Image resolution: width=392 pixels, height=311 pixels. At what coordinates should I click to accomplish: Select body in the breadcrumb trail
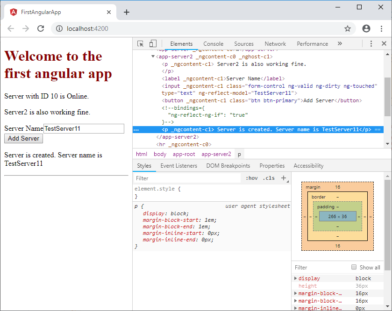pyautogui.click(x=160, y=154)
